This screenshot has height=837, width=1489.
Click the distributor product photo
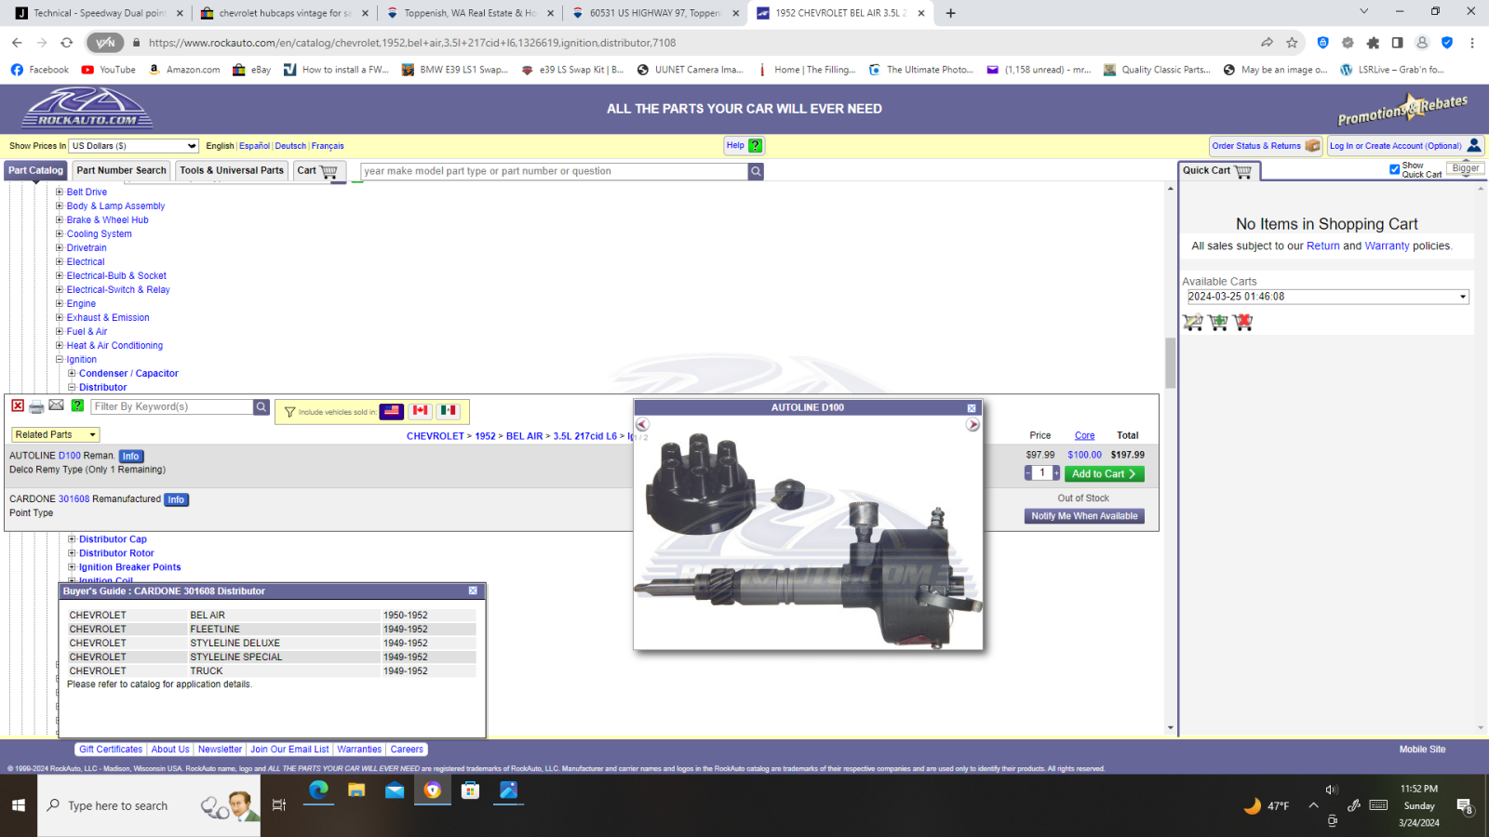[x=808, y=539]
